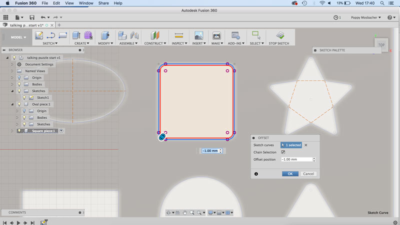This screenshot has height=225, width=400.
Task: Click the Make 3D print icon
Action: click(216, 35)
